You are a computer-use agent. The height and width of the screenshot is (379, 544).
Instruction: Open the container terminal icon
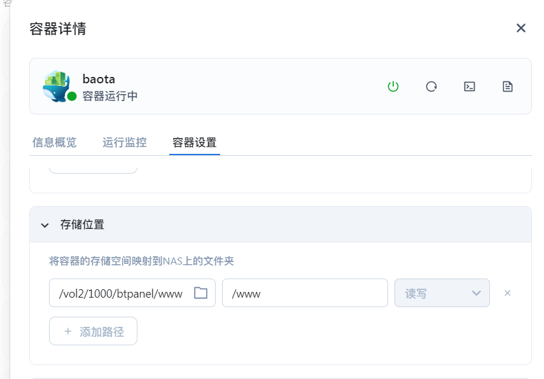470,86
